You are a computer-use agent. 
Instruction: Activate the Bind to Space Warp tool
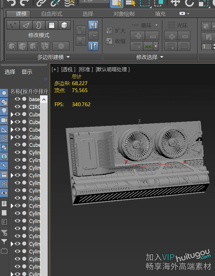[x=70, y=3]
